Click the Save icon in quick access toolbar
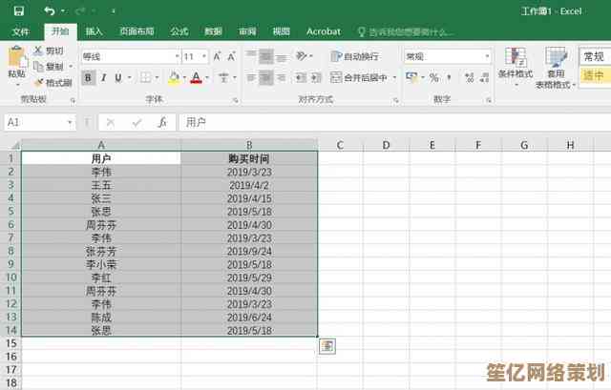This screenshot has height=390, width=611. point(21,10)
